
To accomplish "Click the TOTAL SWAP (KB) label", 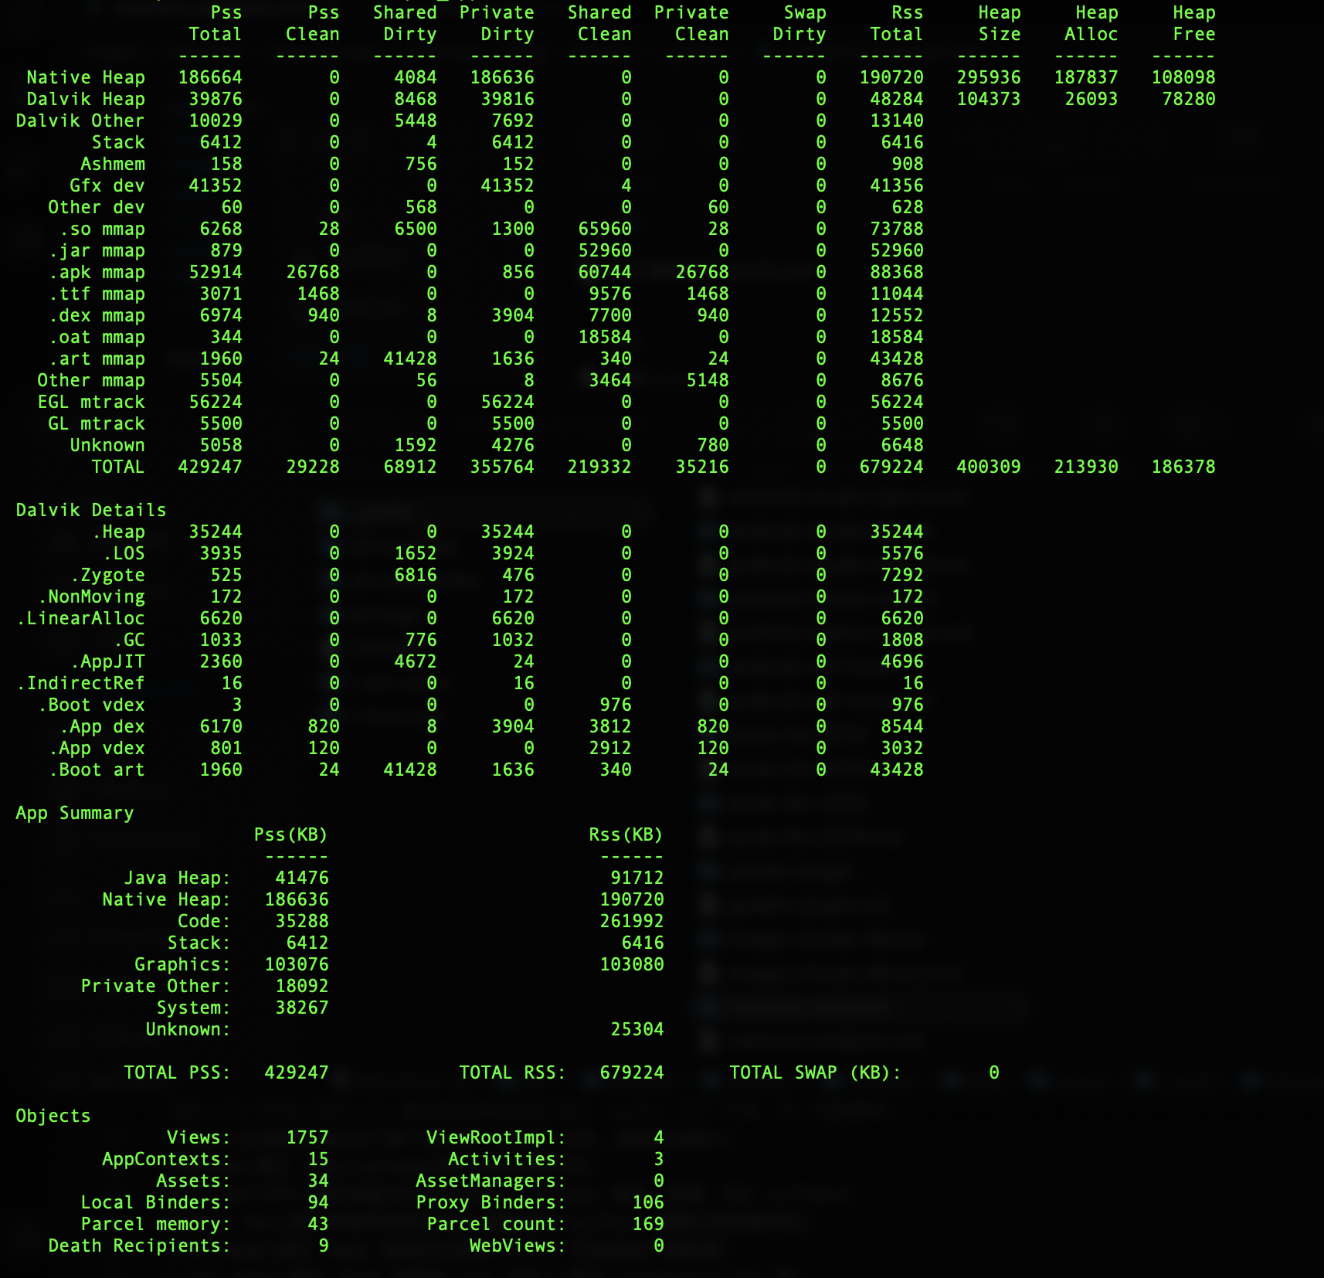I will [815, 1072].
